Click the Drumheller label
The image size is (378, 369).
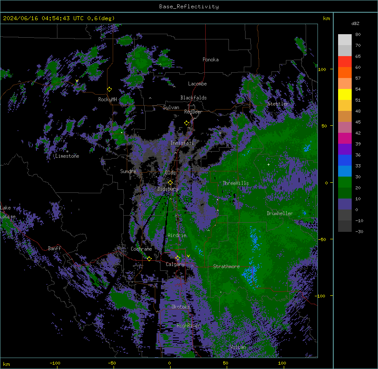[280, 213]
